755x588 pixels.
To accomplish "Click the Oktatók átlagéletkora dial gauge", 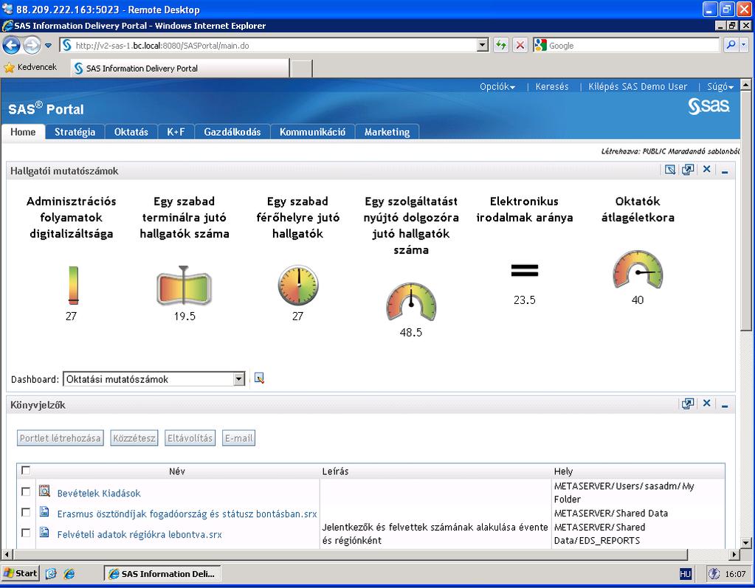I will (638, 269).
